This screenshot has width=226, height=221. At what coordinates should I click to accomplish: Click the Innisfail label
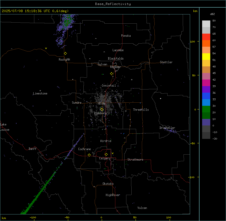click(109, 86)
